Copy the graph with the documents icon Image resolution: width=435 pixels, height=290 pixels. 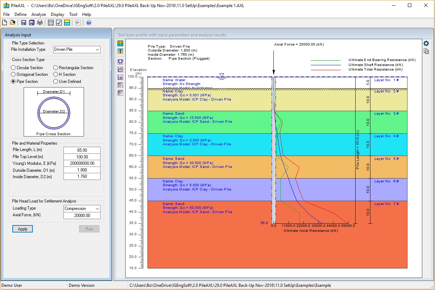coord(426,52)
